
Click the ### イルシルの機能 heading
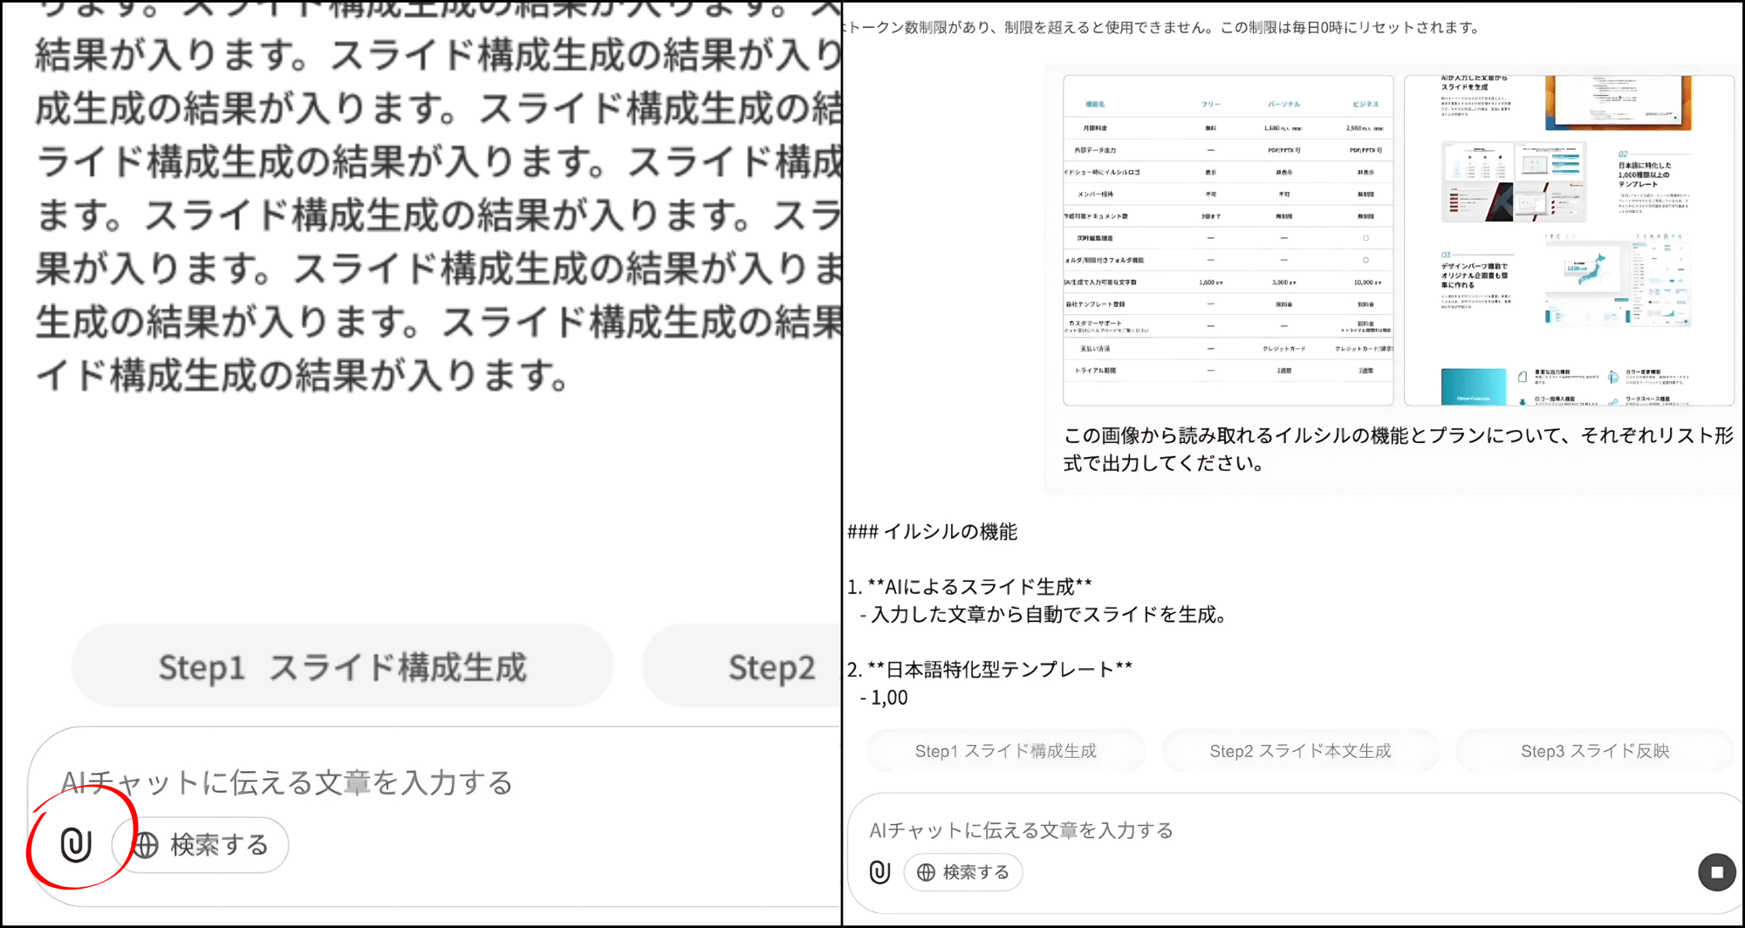932,532
